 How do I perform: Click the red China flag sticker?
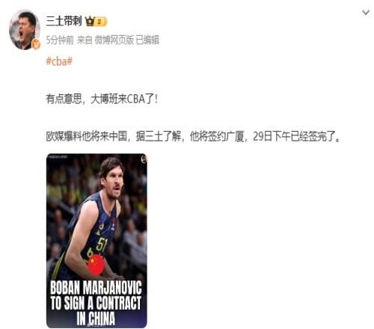[x=96, y=265]
